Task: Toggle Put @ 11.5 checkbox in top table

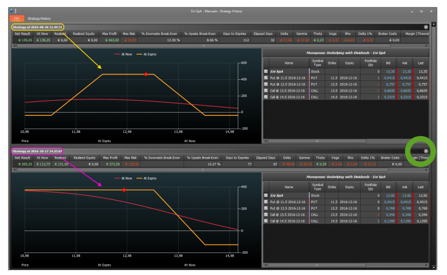Action: [x=266, y=78]
